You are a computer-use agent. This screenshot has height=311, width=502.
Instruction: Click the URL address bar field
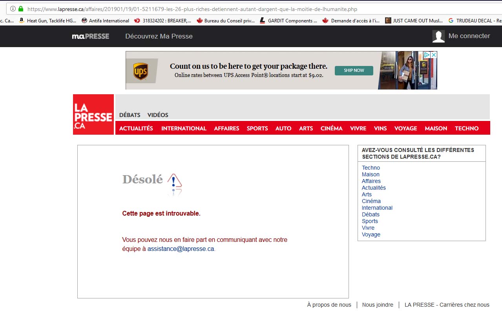[235, 9]
